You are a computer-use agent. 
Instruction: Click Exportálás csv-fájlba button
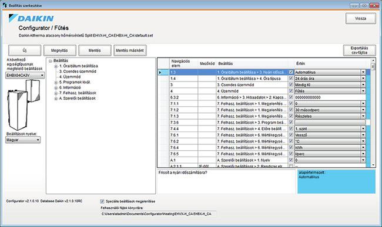coord(359,50)
